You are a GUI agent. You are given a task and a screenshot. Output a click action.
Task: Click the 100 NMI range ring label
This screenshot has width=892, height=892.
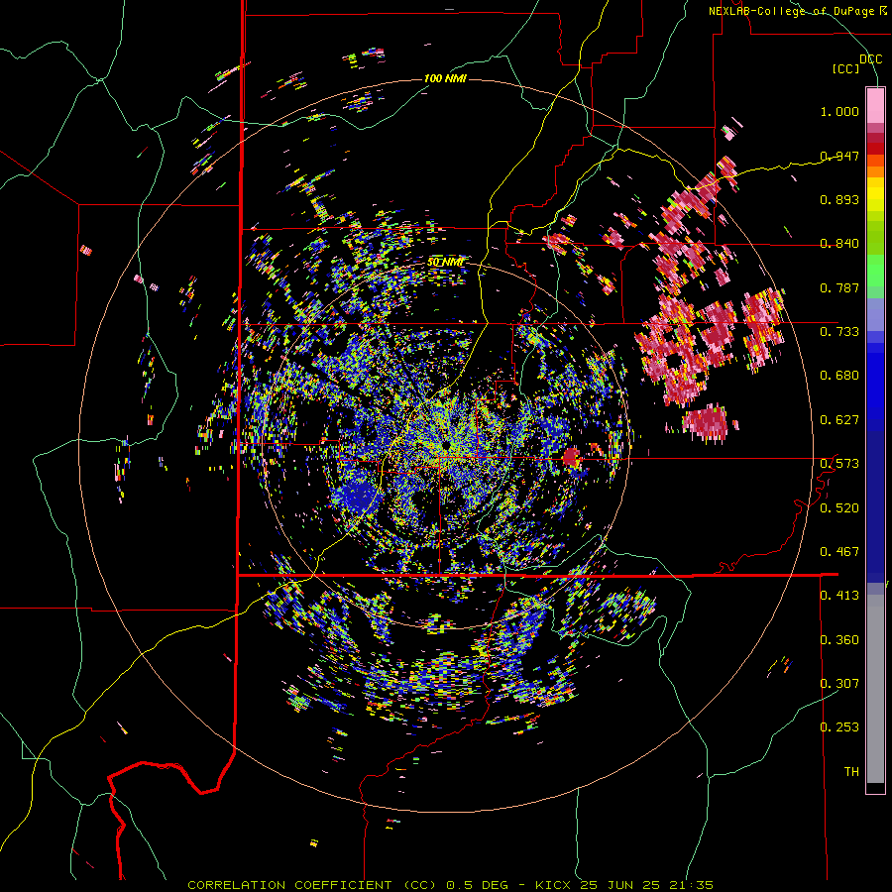(445, 78)
